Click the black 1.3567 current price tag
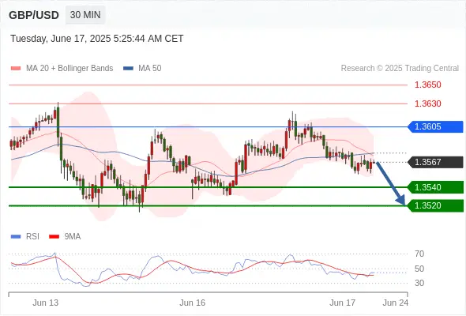 point(435,162)
